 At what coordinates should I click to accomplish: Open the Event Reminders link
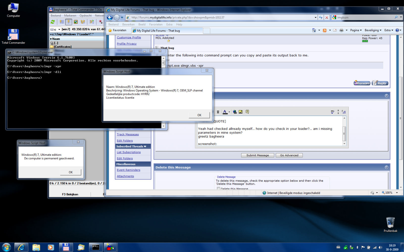tap(129, 170)
